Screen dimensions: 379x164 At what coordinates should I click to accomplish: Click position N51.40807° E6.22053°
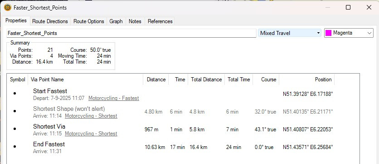pyautogui.click(x=308, y=129)
